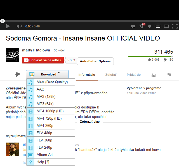179x168 pixels.
Task: Open Help [?] entry
Action: click(x=51, y=162)
